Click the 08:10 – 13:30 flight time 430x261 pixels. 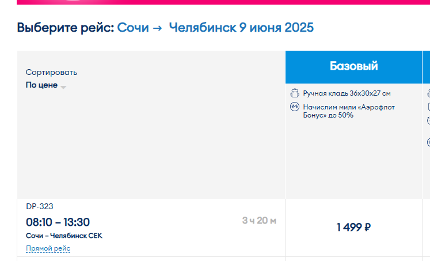[x=58, y=222]
